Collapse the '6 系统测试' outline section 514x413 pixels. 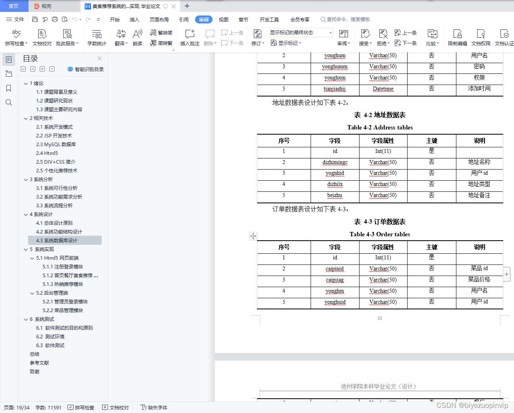(26, 319)
